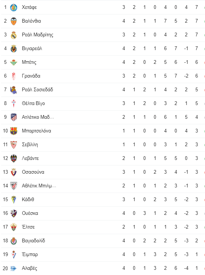Click the Κάδιθ team name
Image resolution: width=205 pixels, height=275 pixels.
(x=28, y=199)
